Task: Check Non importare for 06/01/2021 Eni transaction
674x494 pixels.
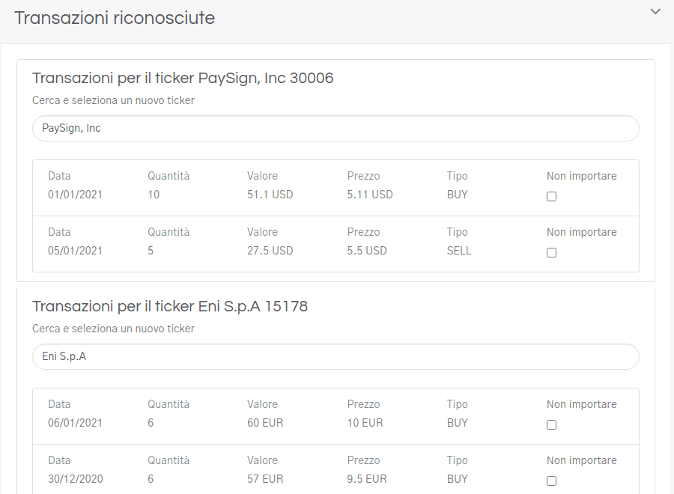Action: point(552,425)
